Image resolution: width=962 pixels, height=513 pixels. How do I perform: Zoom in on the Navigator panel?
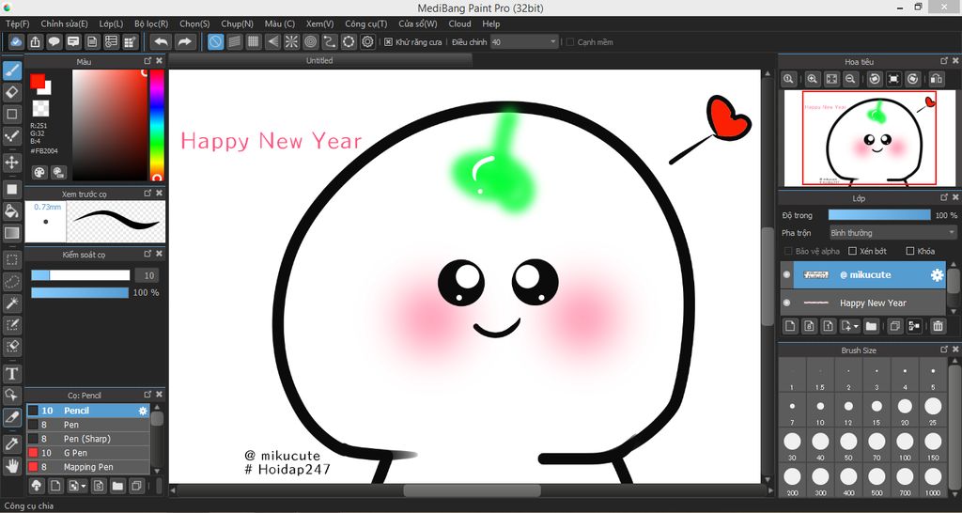813,79
